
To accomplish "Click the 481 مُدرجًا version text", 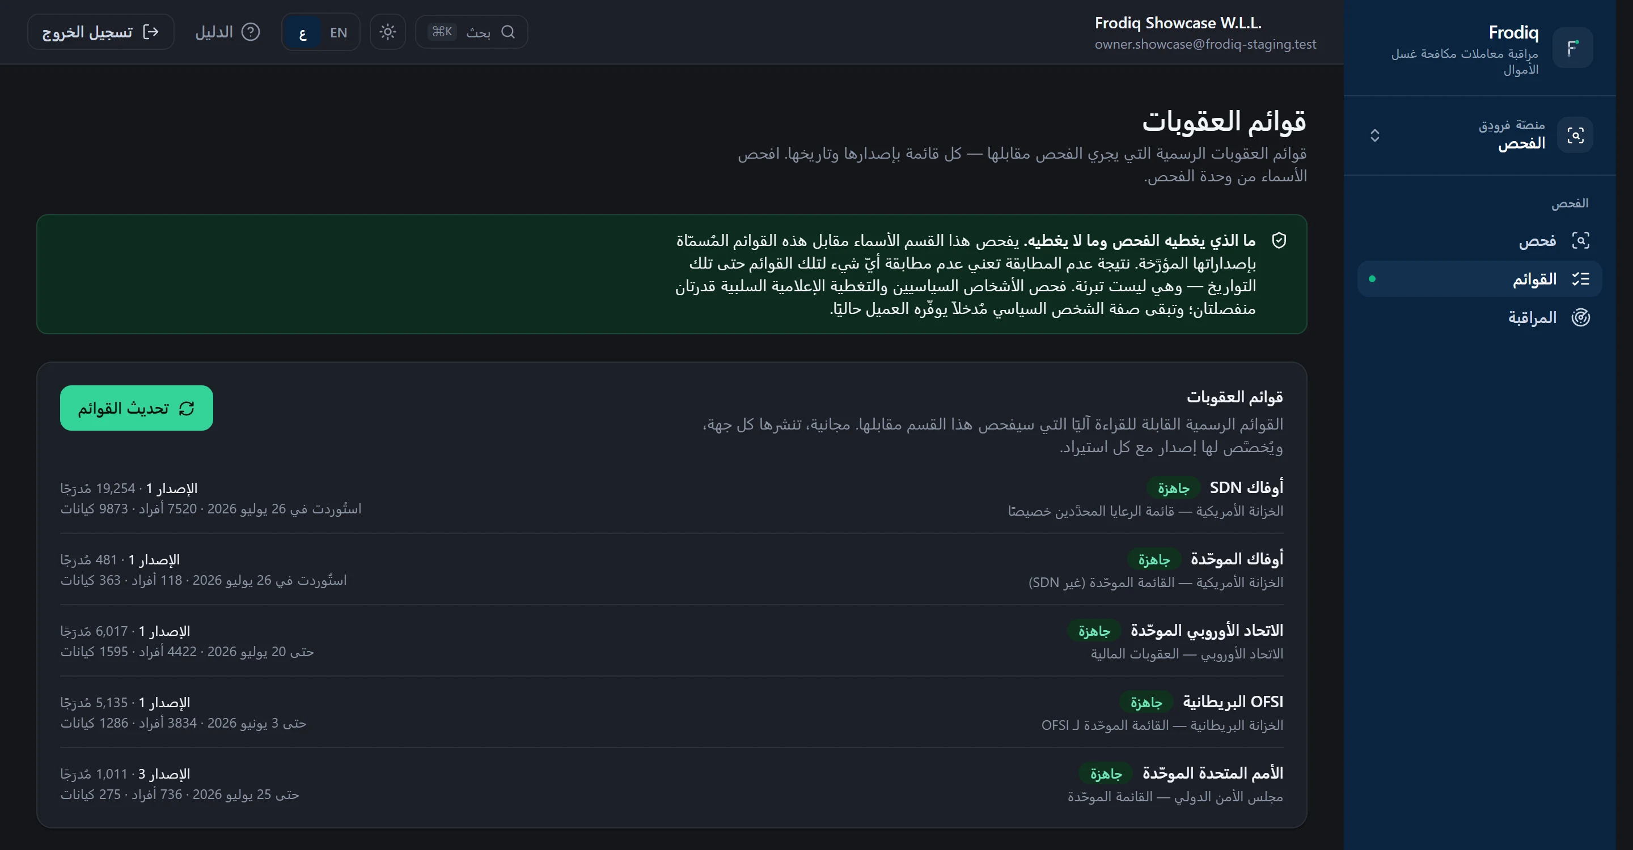I will pos(120,560).
